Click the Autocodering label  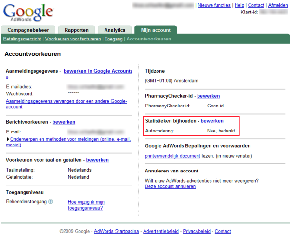click(159, 131)
